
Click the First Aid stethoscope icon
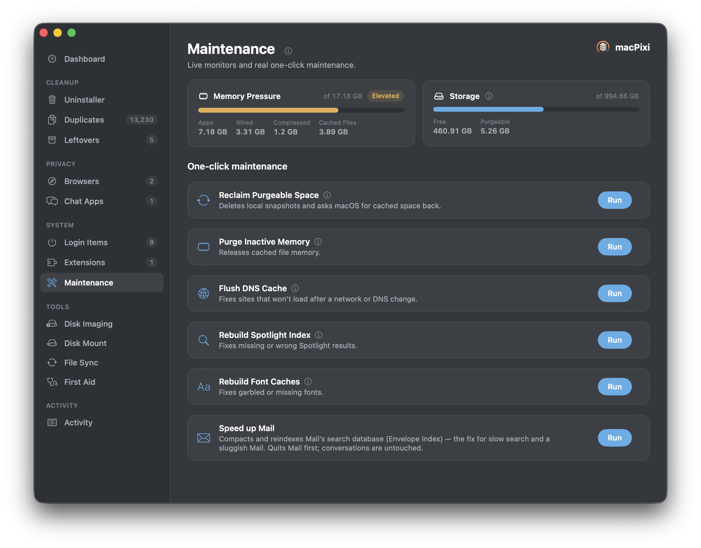[52, 382]
